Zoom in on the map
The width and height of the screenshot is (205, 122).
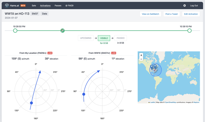coord(141,55)
